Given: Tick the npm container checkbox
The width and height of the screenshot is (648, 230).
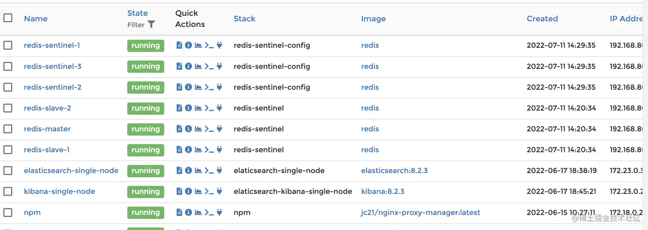Looking at the screenshot, I should click(8, 212).
